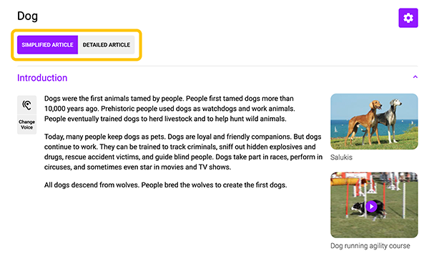Open the Salukis photo
Screen dimensions: 429x261
pos(374,122)
